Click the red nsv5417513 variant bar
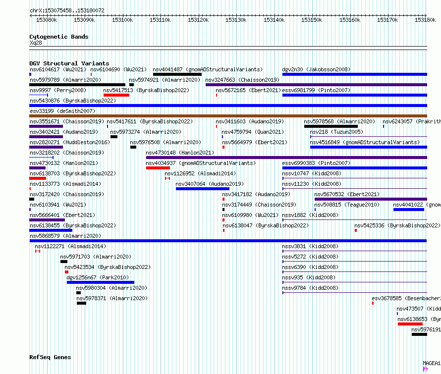Viewport: 441px width, 374px height. [116, 95]
